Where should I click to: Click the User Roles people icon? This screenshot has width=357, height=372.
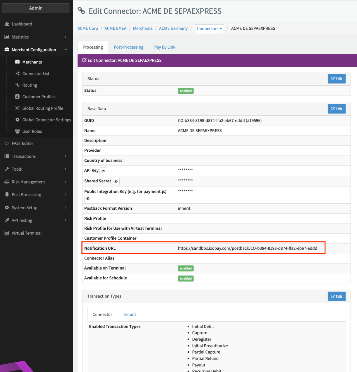(17, 131)
